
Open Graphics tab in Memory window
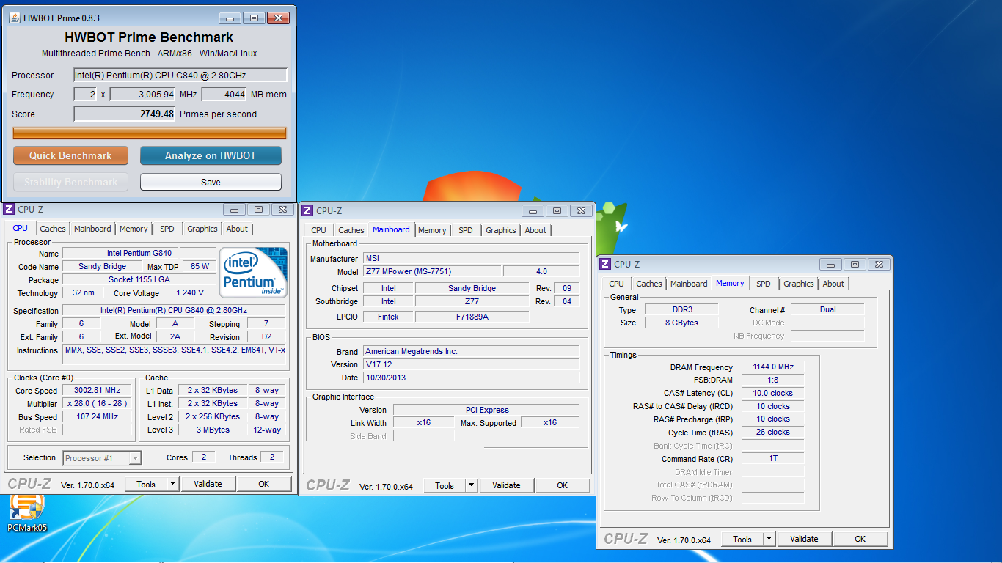pos(799,284)
